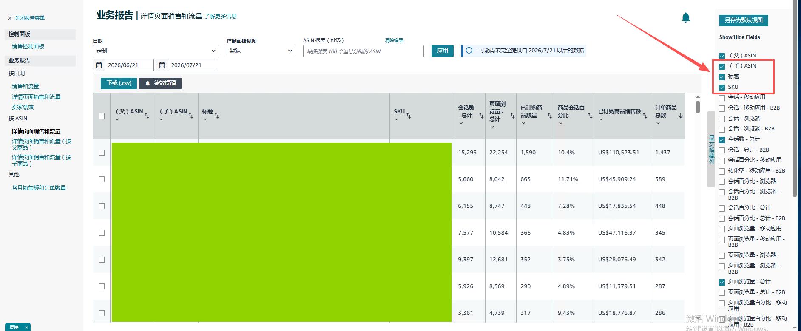Expand the 商品会话百分比 column chevron
Image resolution: width=801 pixels, height=331 pixels.
tap(561, 123)
